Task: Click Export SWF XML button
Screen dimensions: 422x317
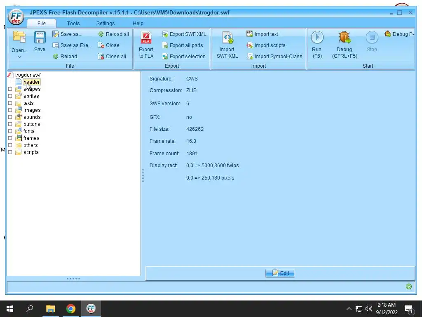Action: (x=184, y=34)
